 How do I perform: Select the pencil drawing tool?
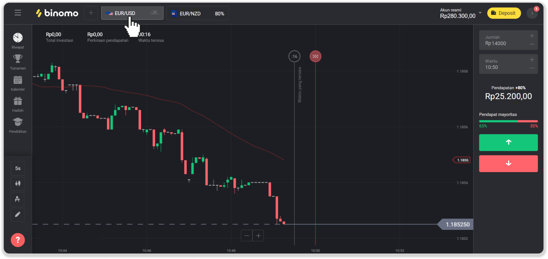tap(18, 215)
